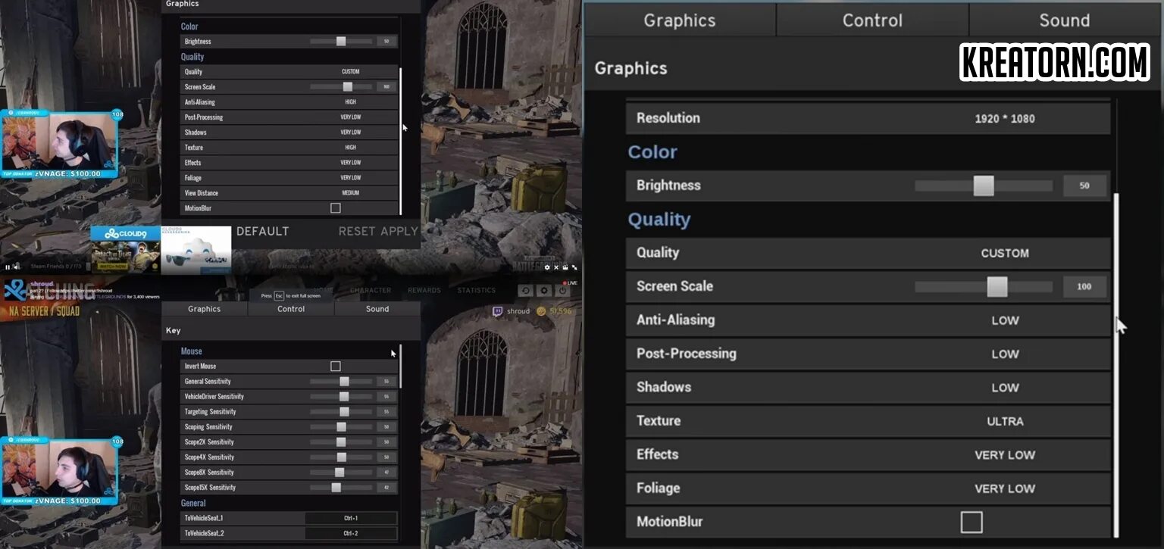Screen dimensions: 1164x549
Task: Select the small Graphics tab in the bottom-left panel
Action: coord(205,309)
